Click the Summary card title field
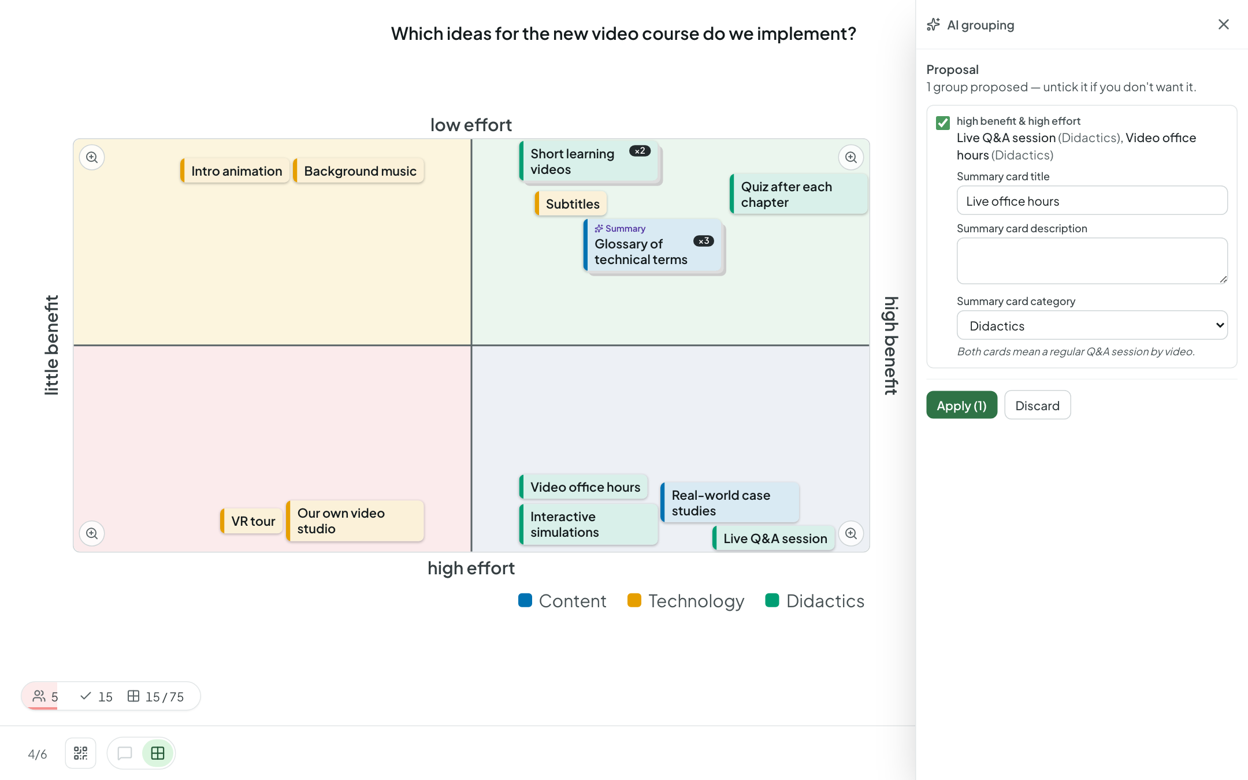The width and height of the screenshot is (1248, 780). coord(1092,200)
